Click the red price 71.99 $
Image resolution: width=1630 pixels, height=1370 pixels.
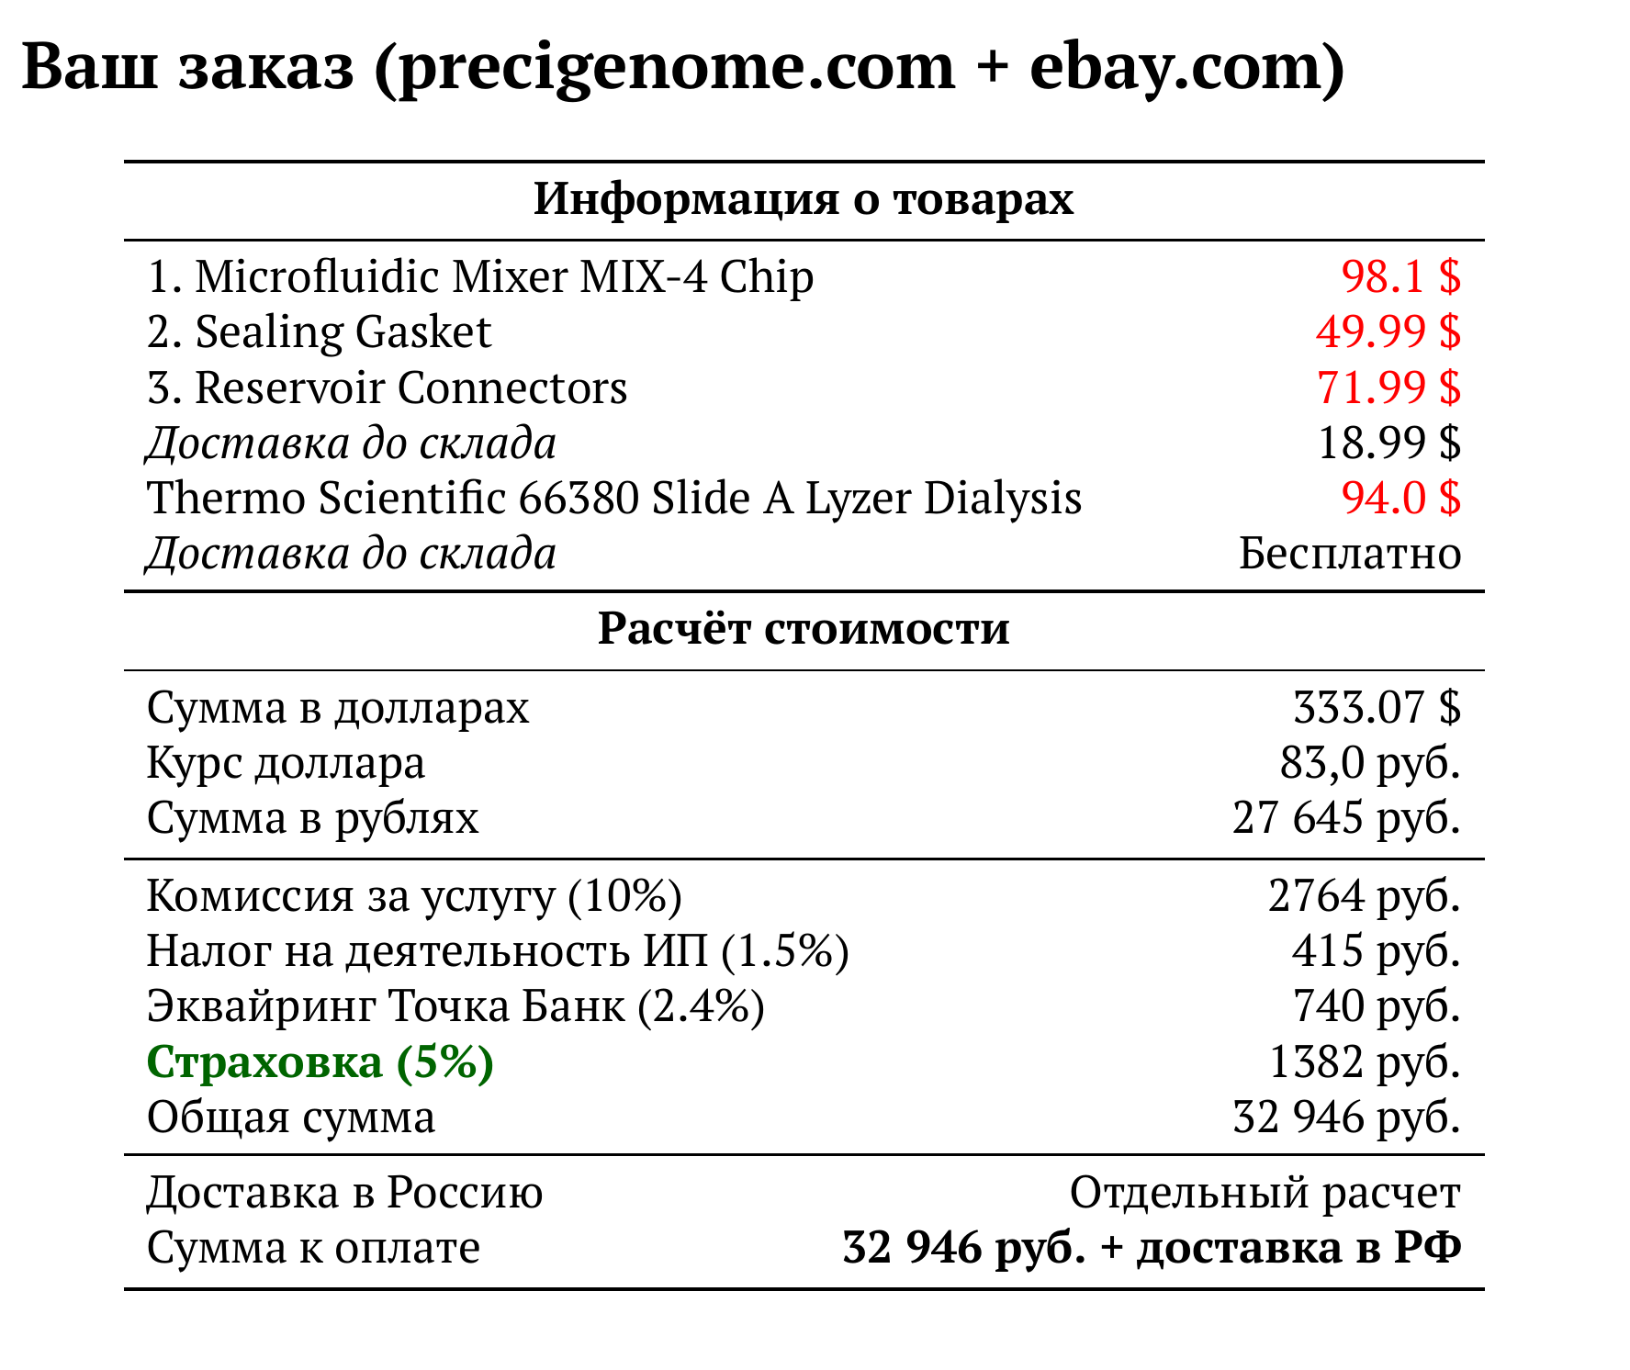click(1388, 387)
